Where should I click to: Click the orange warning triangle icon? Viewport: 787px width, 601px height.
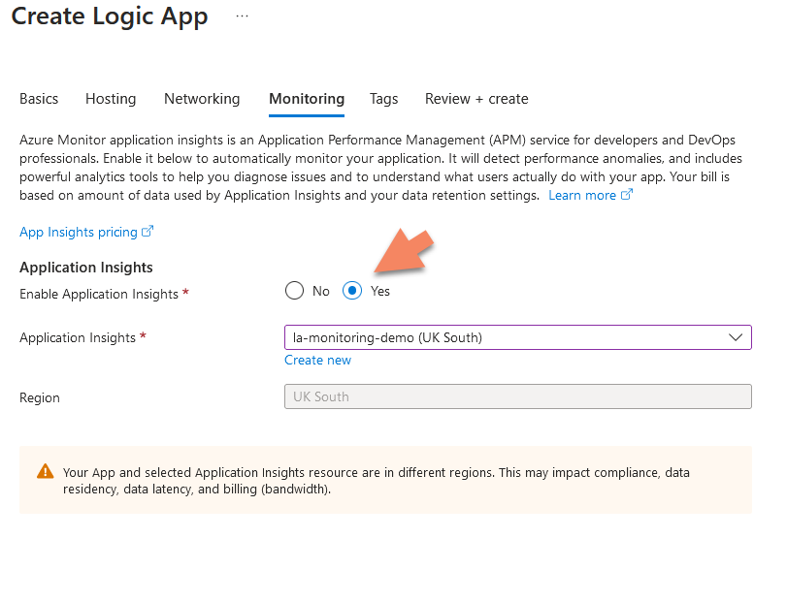coord(46,472)
